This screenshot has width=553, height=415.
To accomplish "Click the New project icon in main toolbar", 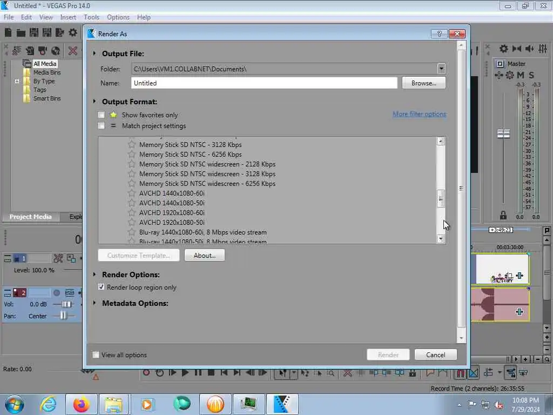I will [x=8, y=33].
